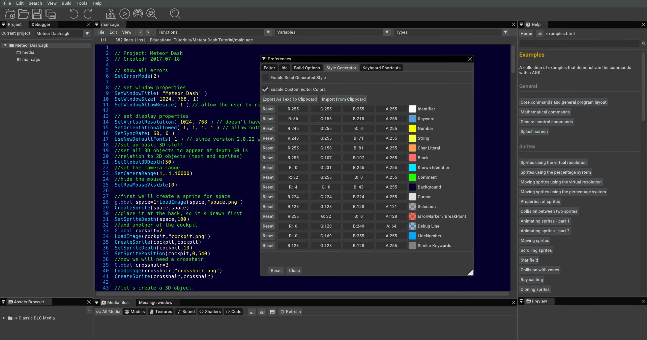Switch to the Keyboard Shortcuts tab
Screen dimensions: 647x340
pyautogui.click(x=381, y=68)
